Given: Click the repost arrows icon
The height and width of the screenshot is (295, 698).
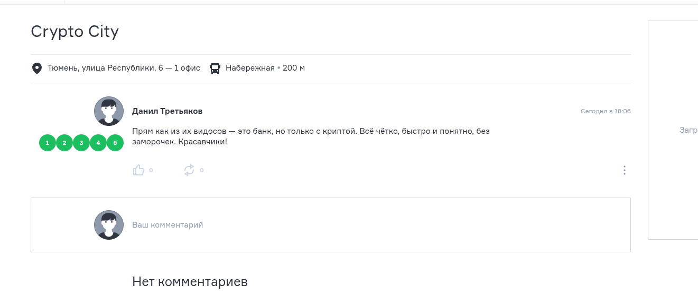Looking at the screenshot, I should (x=189, y=170).
